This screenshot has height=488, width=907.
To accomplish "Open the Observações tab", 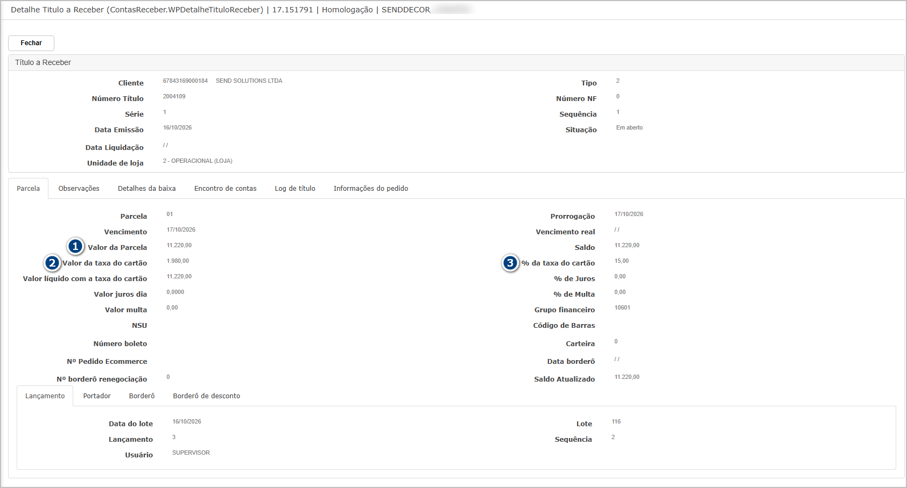I will click(x=79, y=189).
